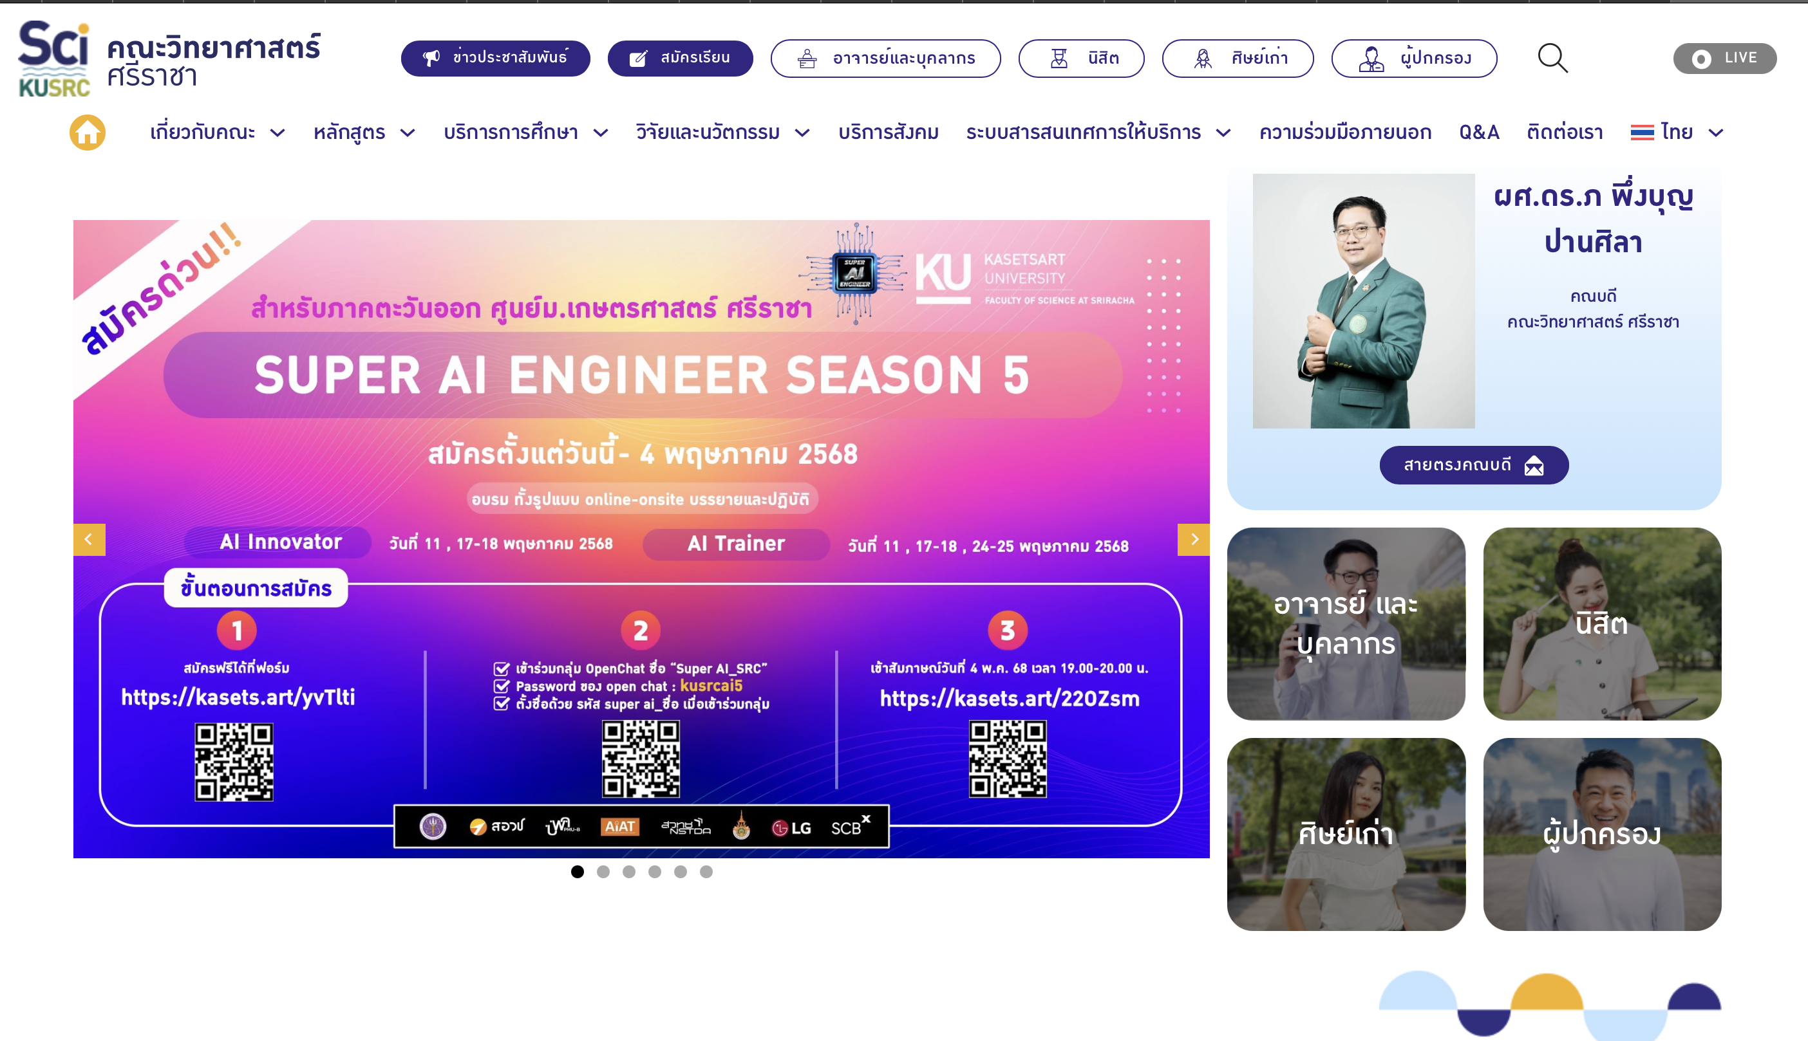Click the https://kasets.art/220Zsm link text
The image size is (1808, 1041).
(1009, 699)
